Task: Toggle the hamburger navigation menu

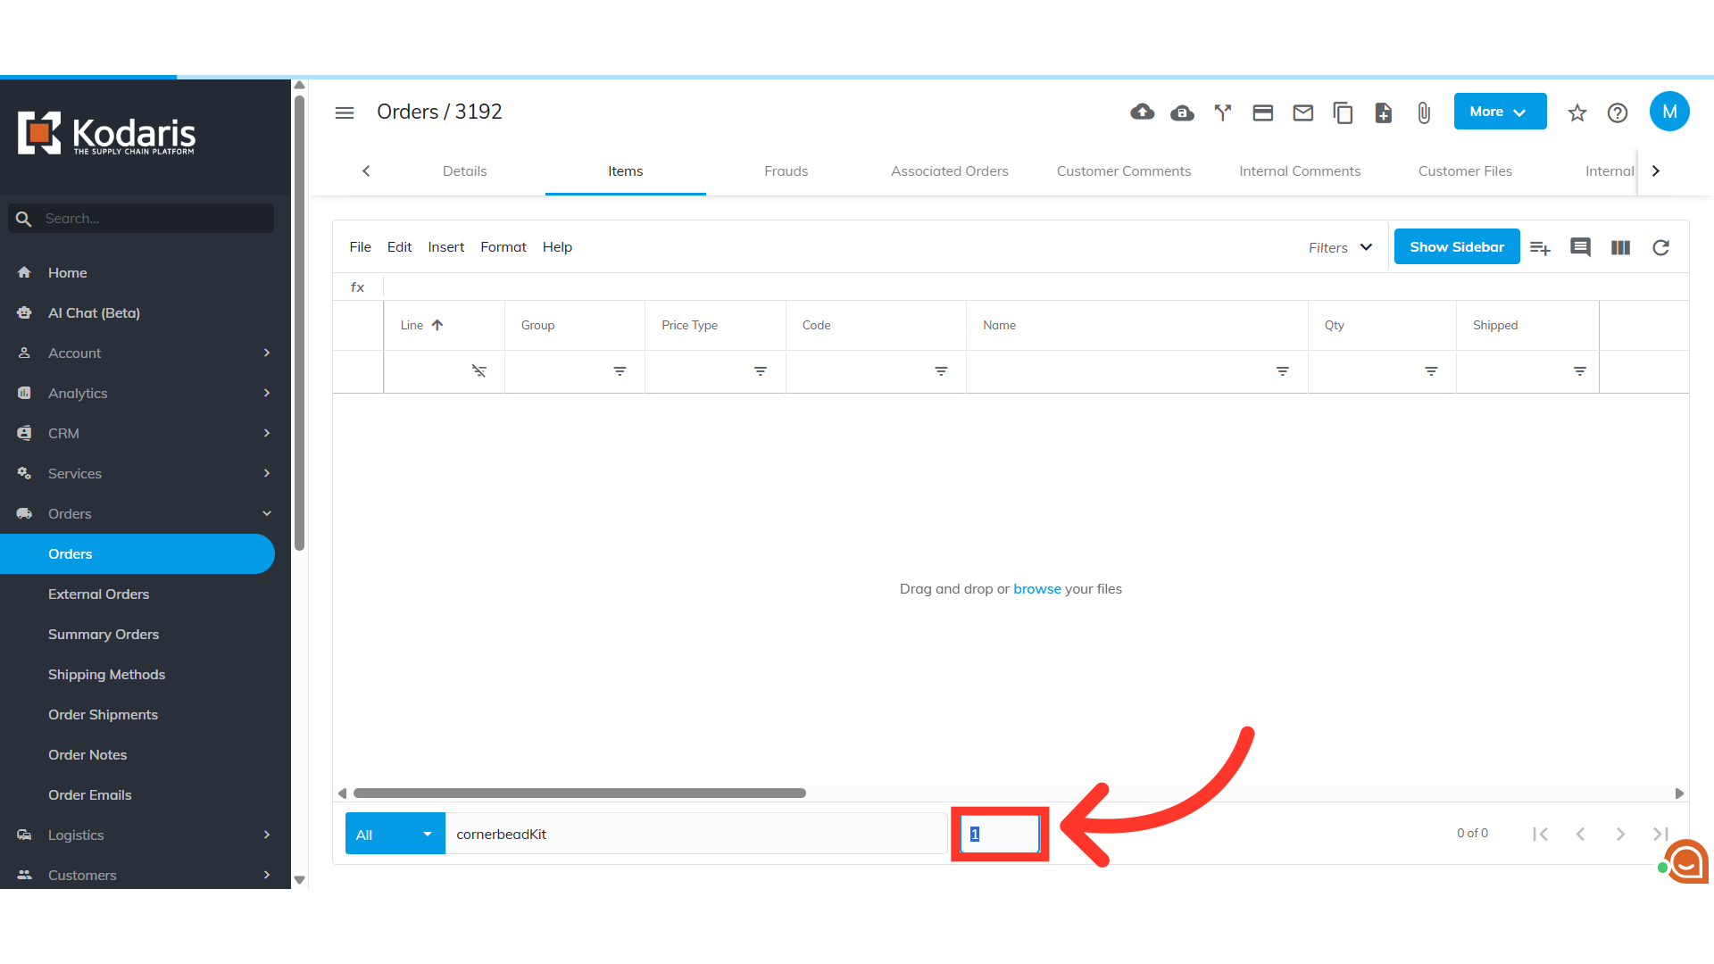Action: point(345,112)
